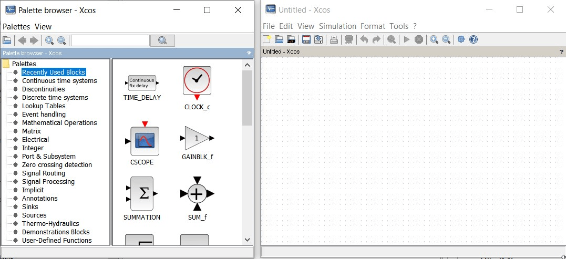Viewport: 566px width, 259px height.
Task: Select Demonstrations Blocks palette
Action: 56,232
